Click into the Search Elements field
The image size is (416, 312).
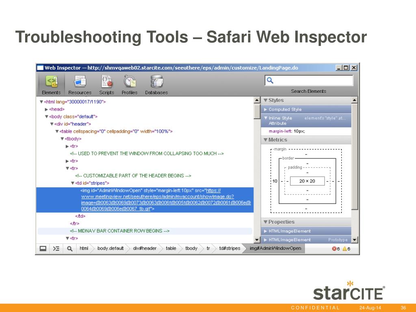click(x=309, y=80)
